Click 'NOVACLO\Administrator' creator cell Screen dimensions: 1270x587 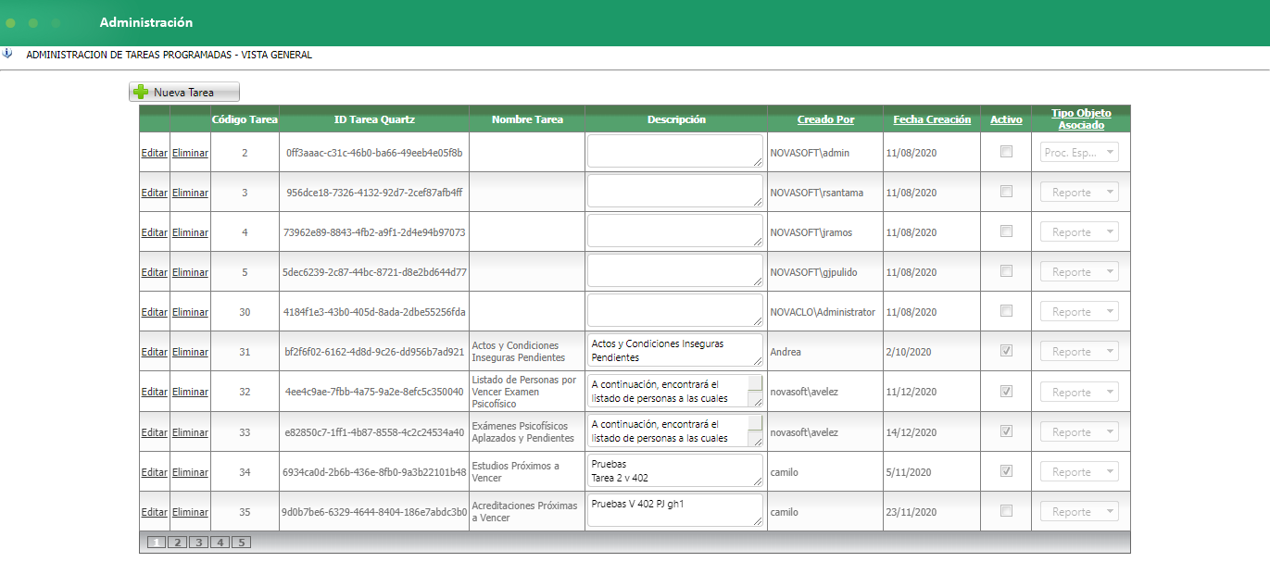(823, 312)
